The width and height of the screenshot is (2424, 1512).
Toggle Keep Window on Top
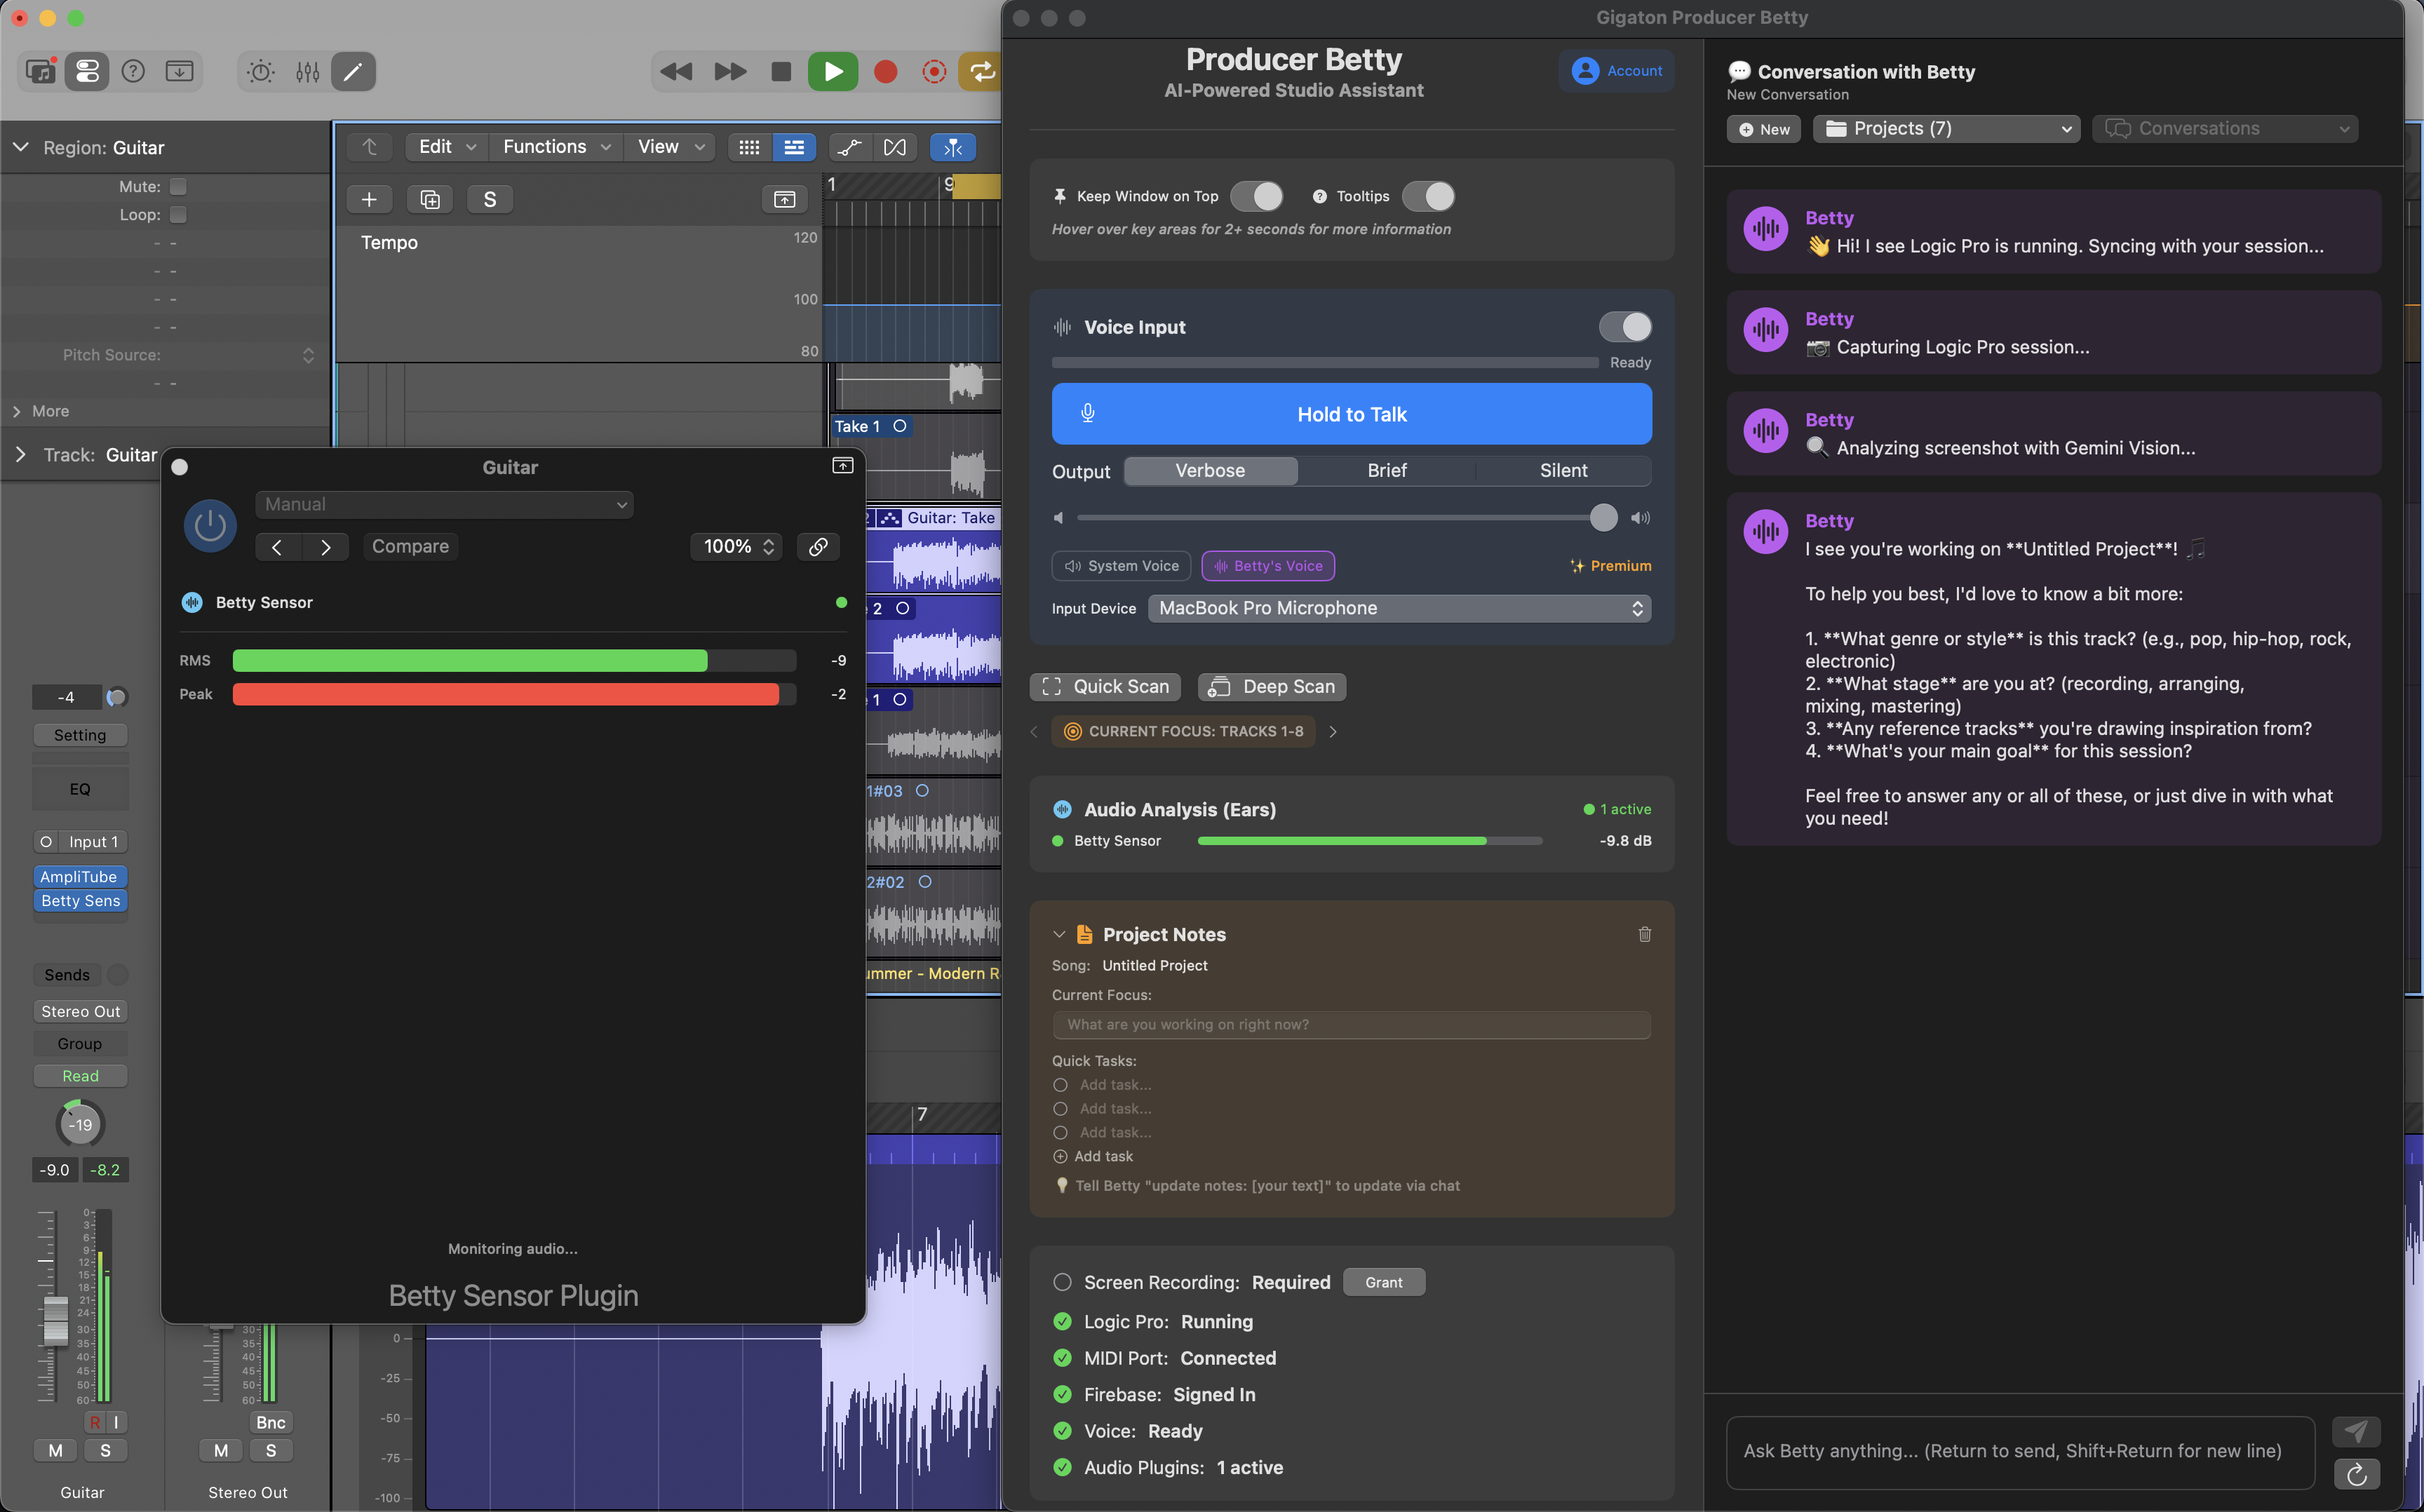(1256, 196)
